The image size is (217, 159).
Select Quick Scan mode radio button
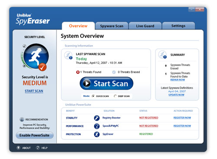coord(93,96)
